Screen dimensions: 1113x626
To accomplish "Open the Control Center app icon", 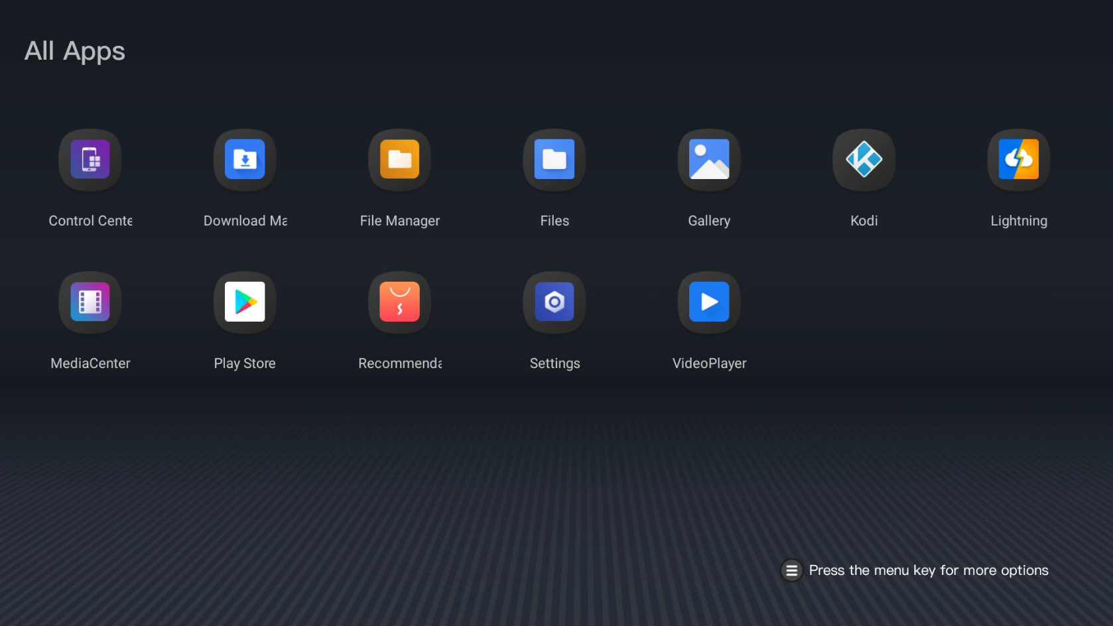I will (x=90, y=160).
